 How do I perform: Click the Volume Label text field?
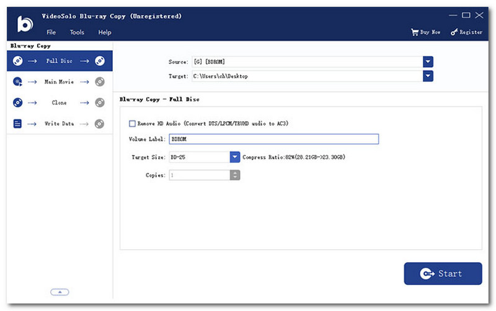click(273, 139)
